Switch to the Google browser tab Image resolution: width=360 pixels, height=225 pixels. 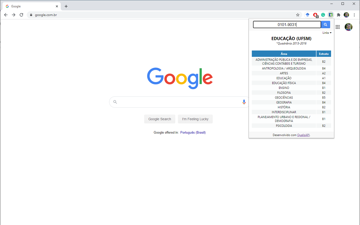(x=28, y=6)
